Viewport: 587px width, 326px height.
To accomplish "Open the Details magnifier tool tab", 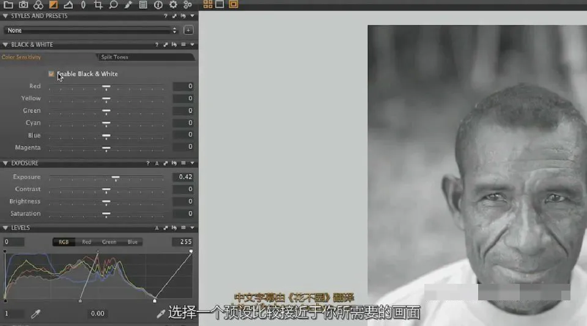I will [x=113, y=4].
